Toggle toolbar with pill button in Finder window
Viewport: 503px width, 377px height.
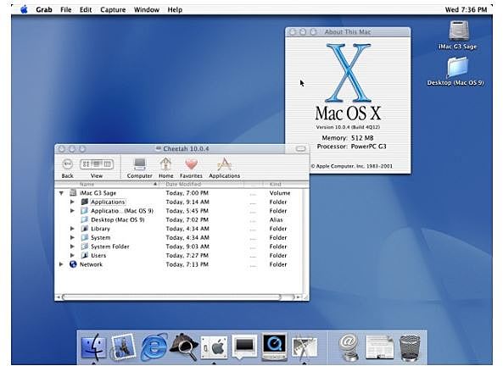click(x=300, y=148)
